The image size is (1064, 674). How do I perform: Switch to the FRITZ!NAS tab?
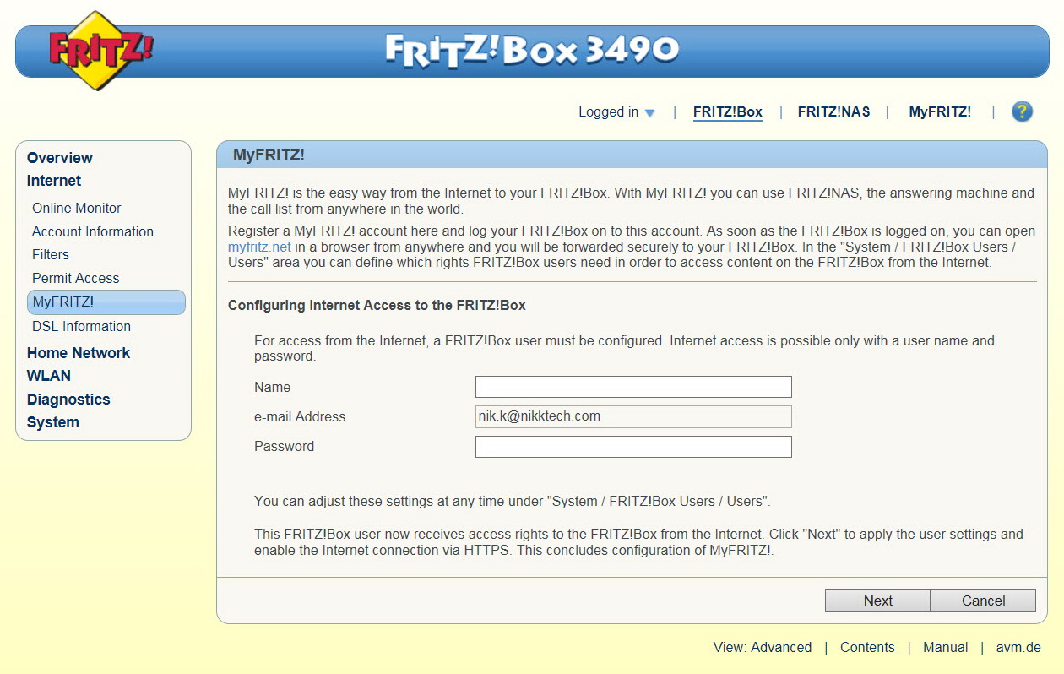[833, 111]
